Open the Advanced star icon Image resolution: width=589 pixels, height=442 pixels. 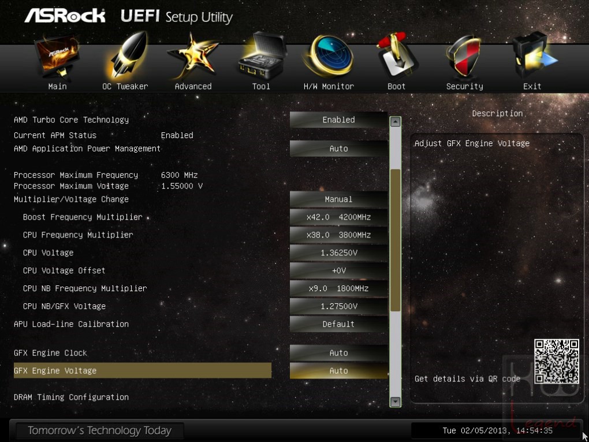pos(193,57)
